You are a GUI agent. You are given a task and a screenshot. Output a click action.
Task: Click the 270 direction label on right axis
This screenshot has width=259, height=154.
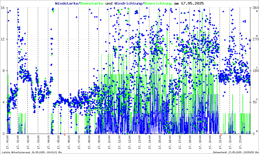click(x=255, y=39)
